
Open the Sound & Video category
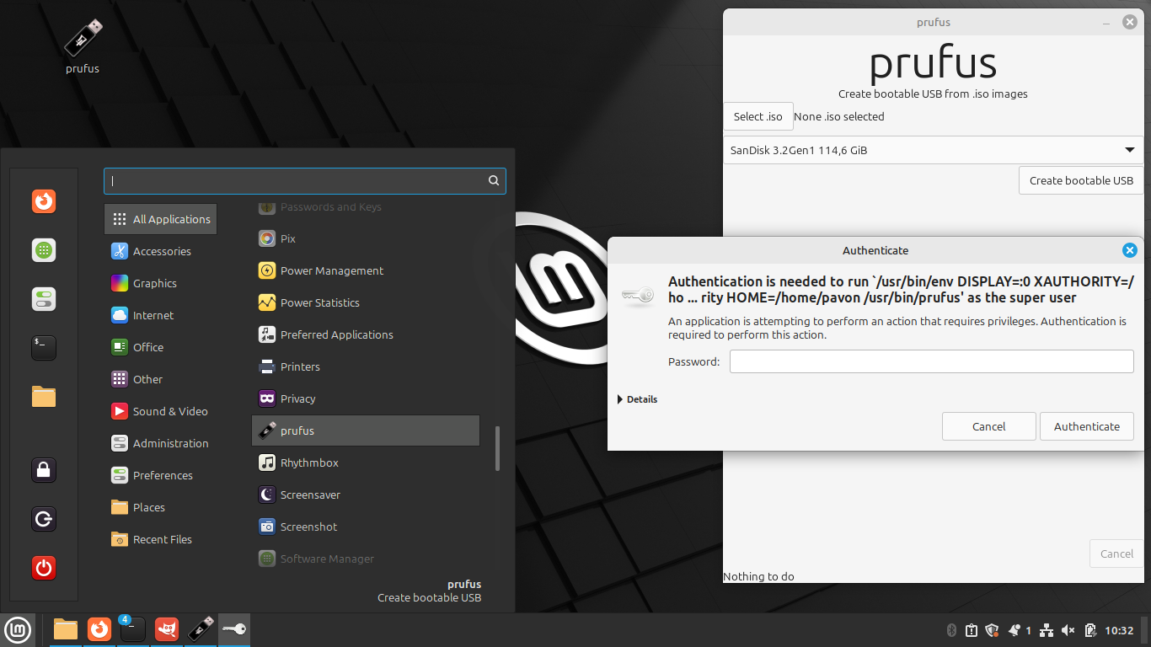coord(161,411)
